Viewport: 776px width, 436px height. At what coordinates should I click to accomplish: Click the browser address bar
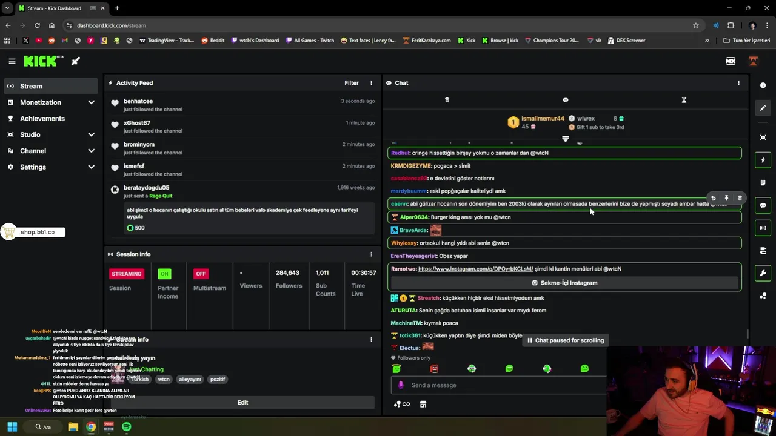(x=382, y=25)
